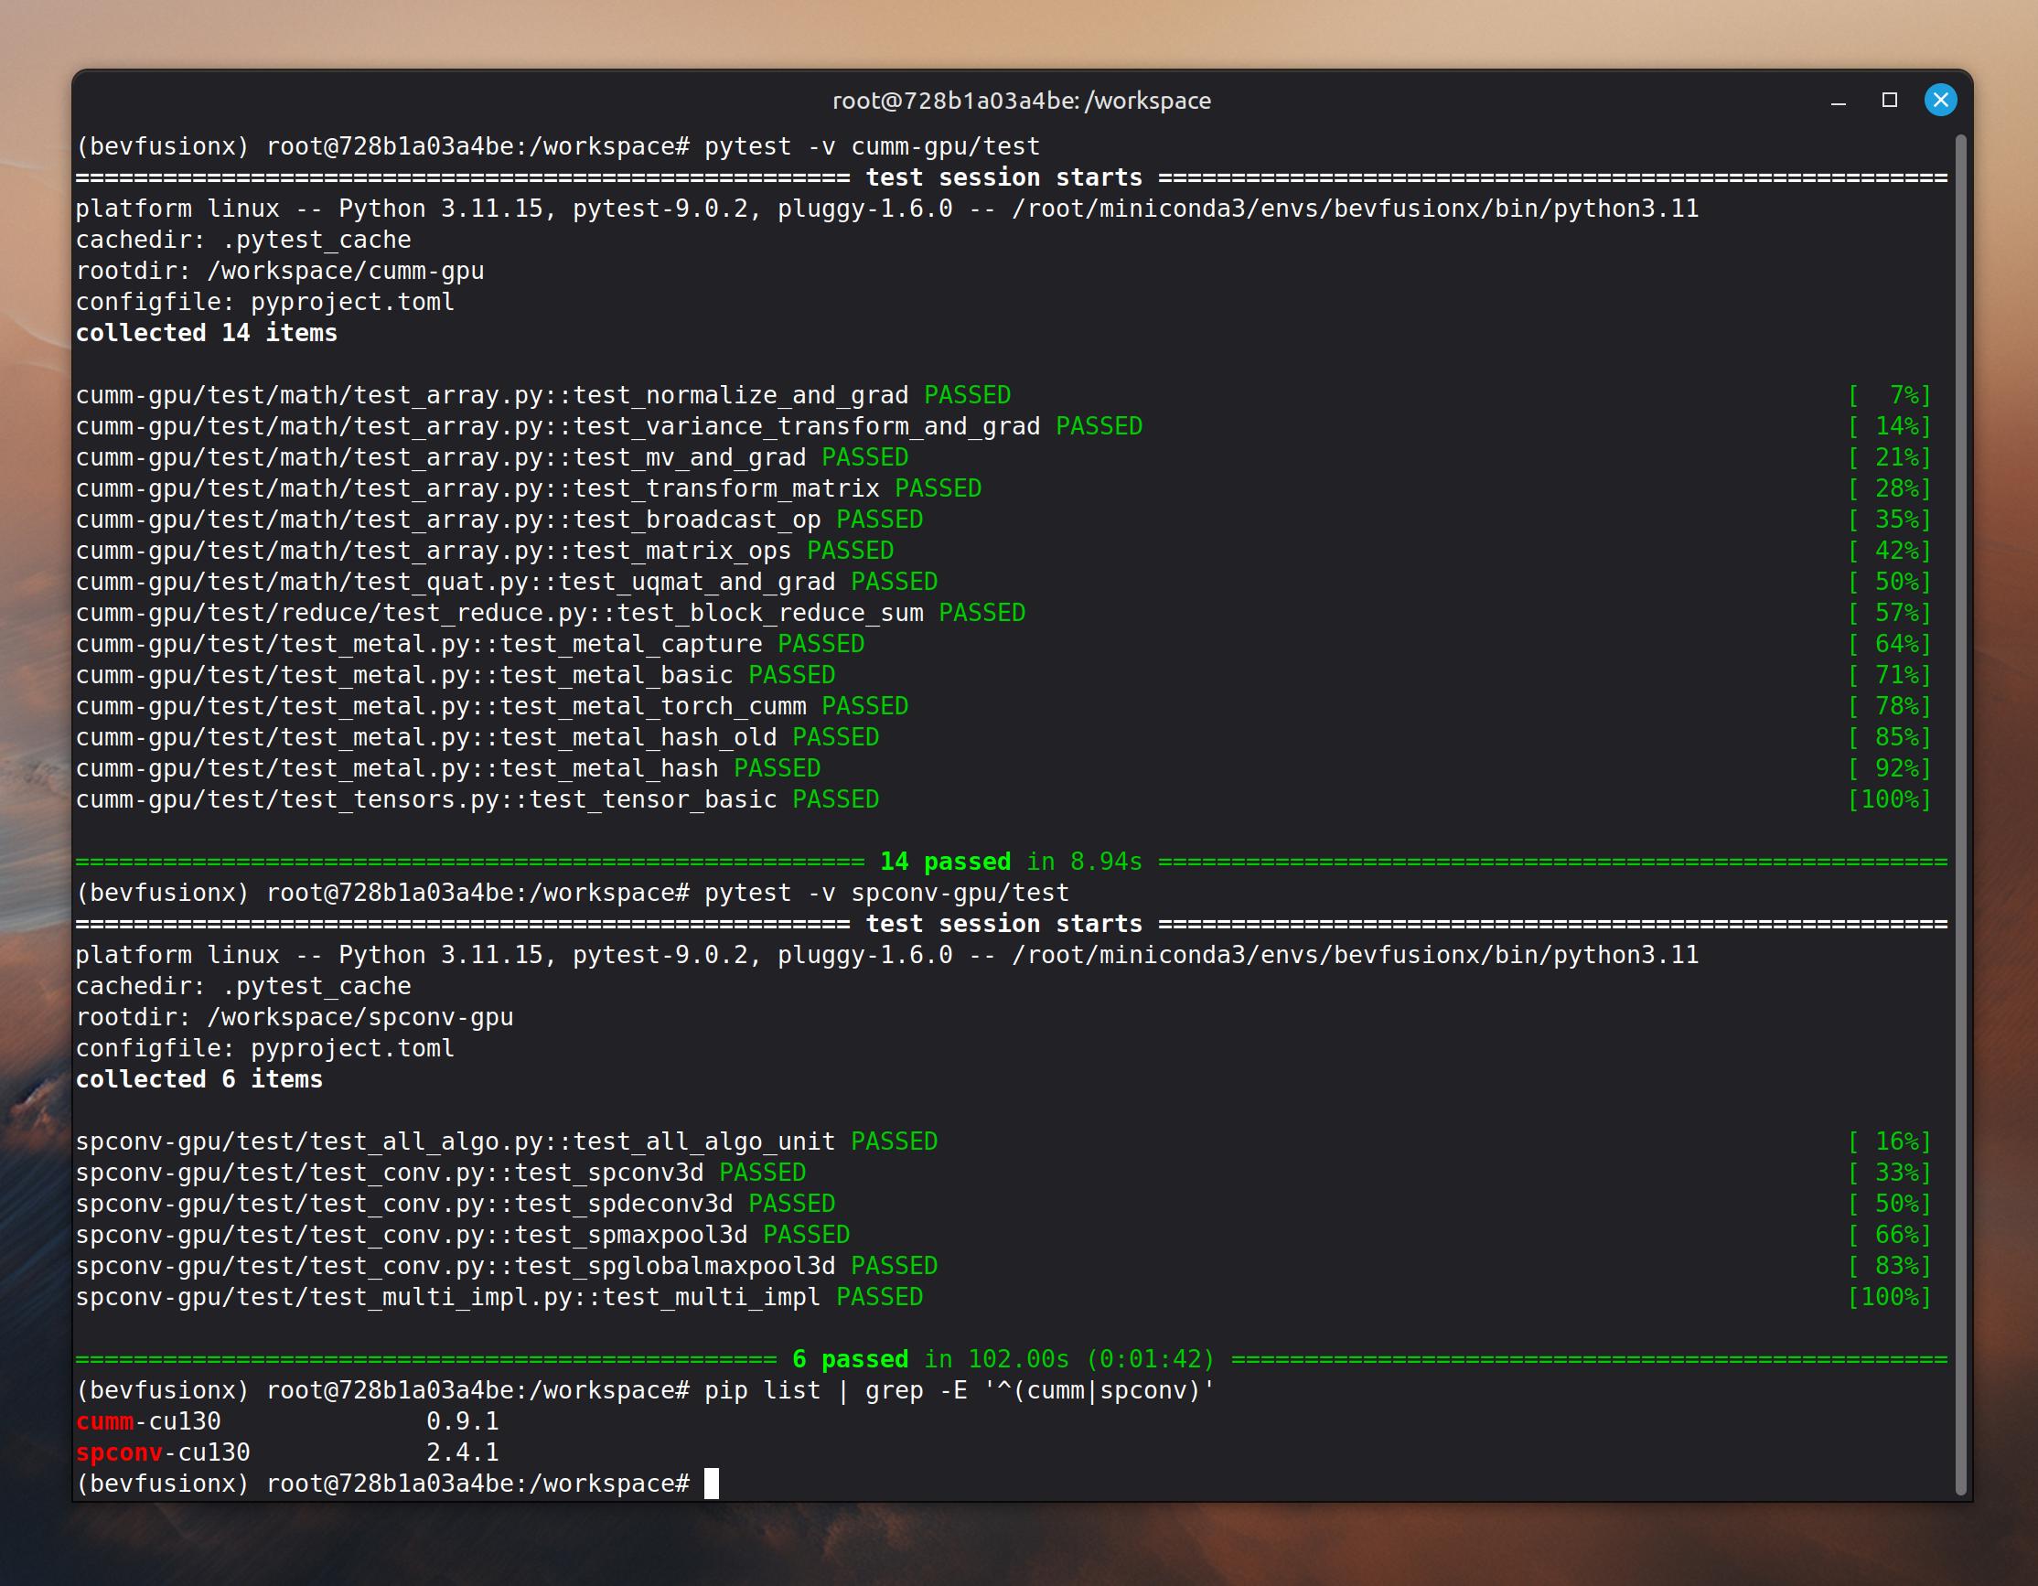This screenshot has height=1586, width=2038.
Task: Click the '14 passed in 8.94s' summary
Action: tap(1010, 861)
